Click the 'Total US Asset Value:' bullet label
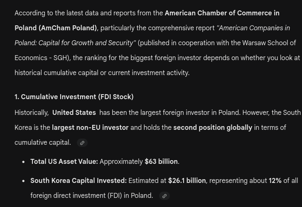The width and height of the screenshot is (302, 207). pos(64,162)
